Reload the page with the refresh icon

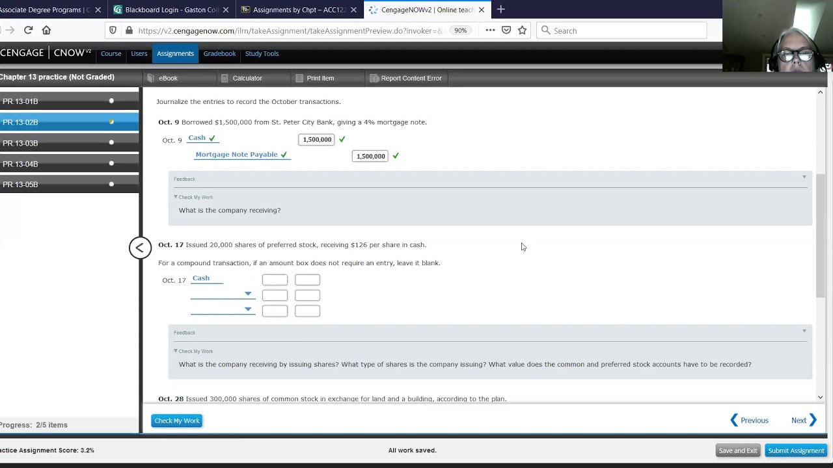click(x=29, y=30)
